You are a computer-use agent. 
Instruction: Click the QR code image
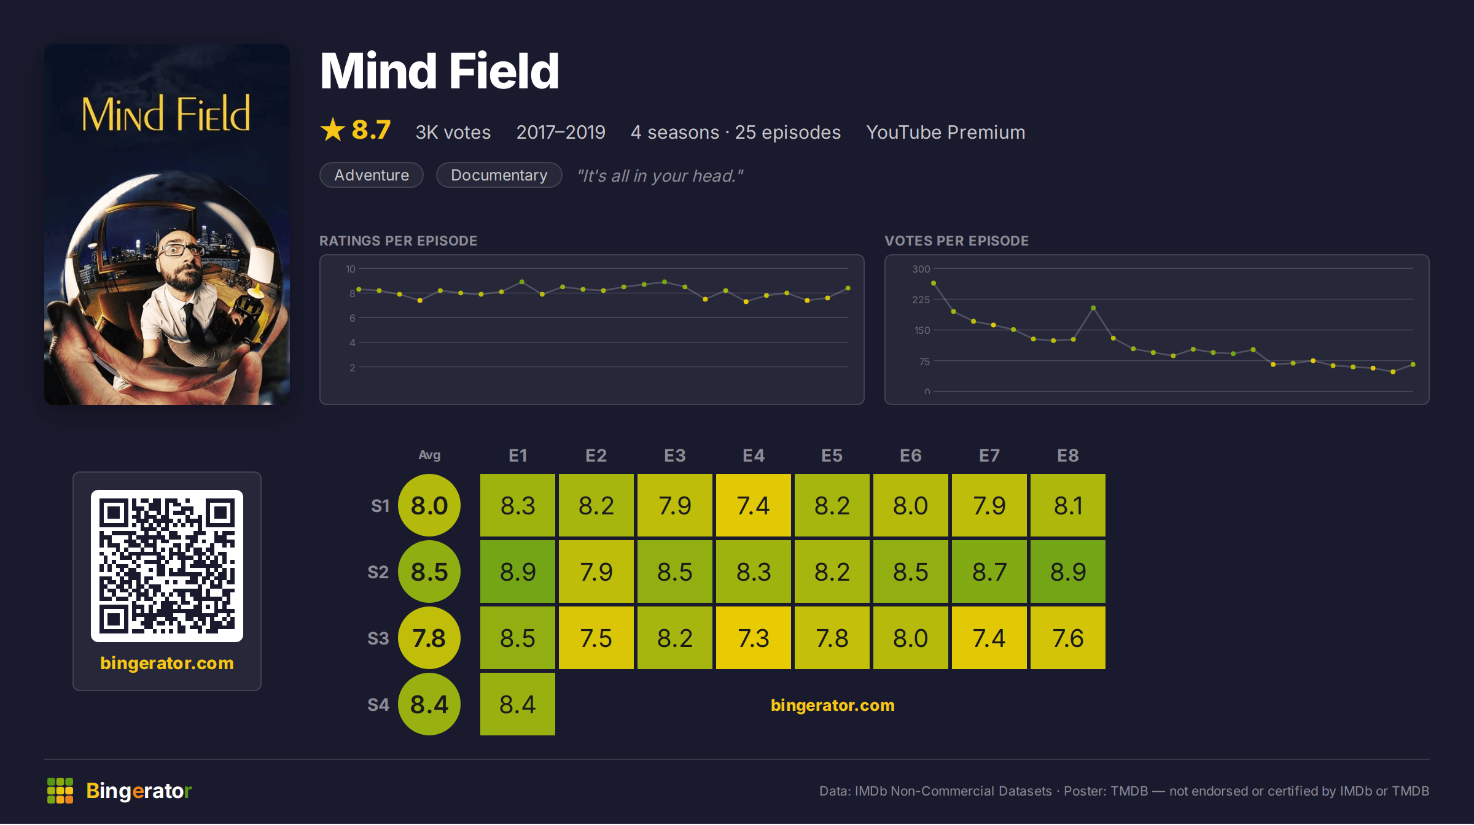tap(167, 565)
